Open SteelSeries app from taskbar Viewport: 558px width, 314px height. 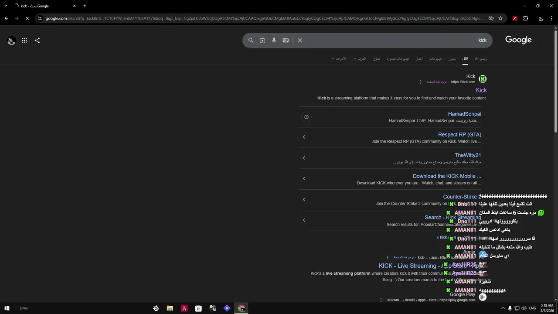[x=156, y=308]
